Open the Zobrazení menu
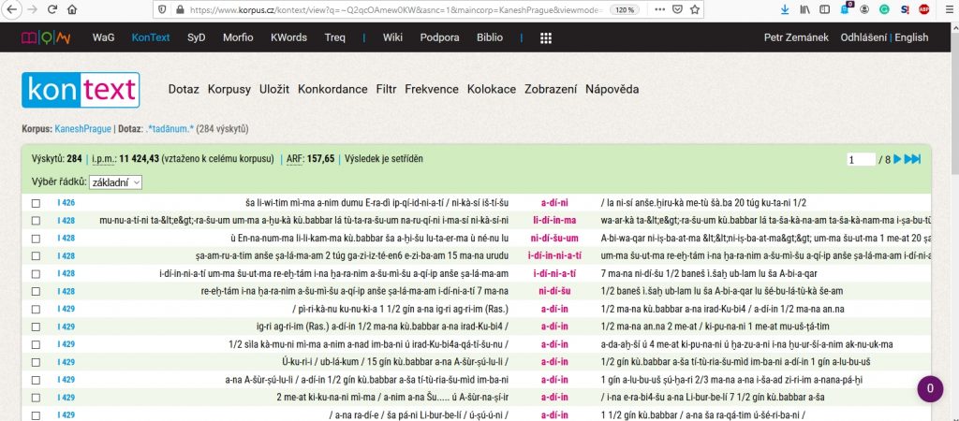The height and width of the screenshot is (421, 959). click(x=551, y=90)
